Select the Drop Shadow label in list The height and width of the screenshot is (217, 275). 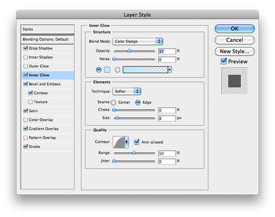pyautogui.click(x=41, y=48)
